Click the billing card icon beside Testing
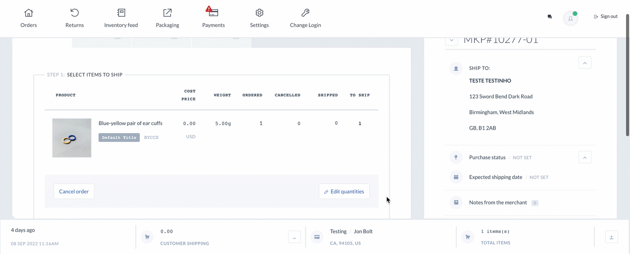 317,237
